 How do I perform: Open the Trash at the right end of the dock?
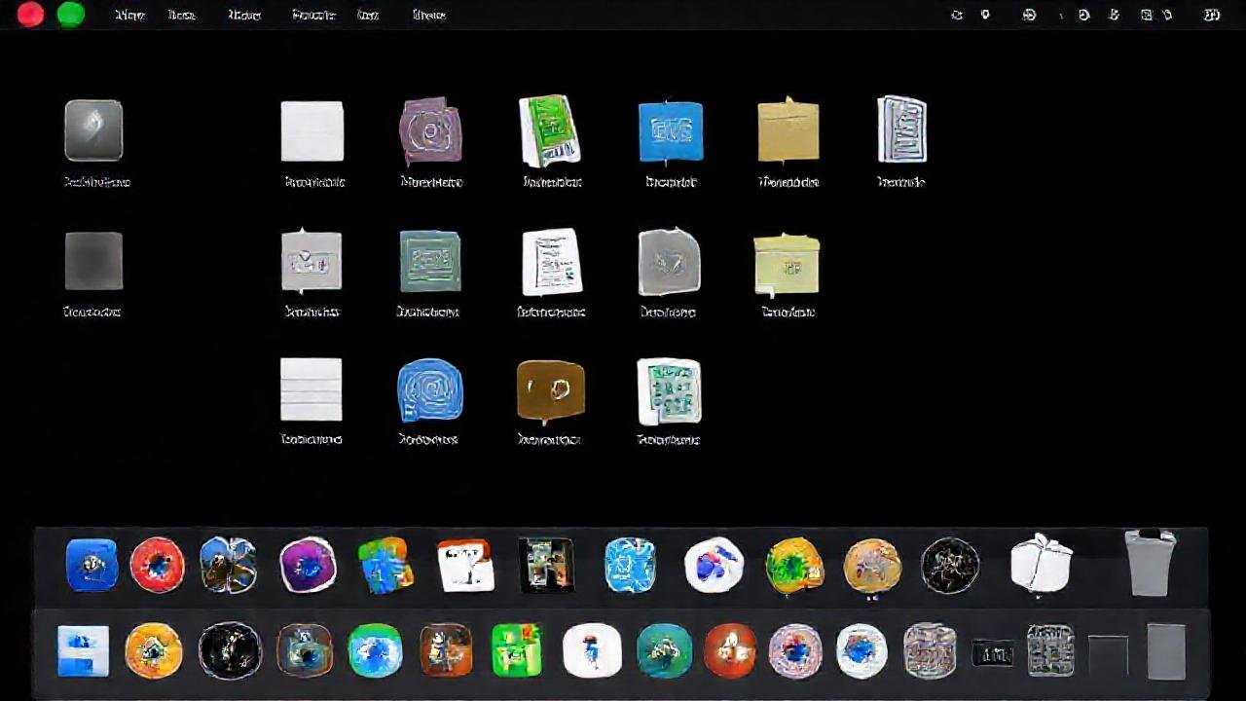tap(1151, 565)
